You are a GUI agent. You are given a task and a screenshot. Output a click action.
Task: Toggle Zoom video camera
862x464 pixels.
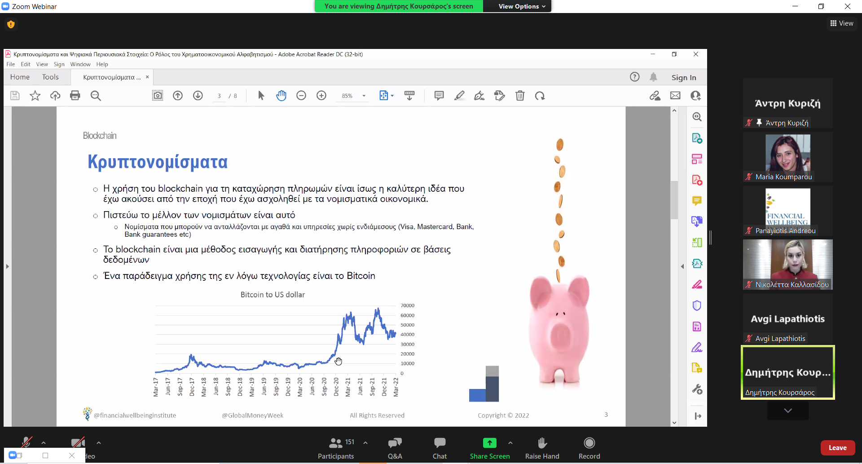78,443
